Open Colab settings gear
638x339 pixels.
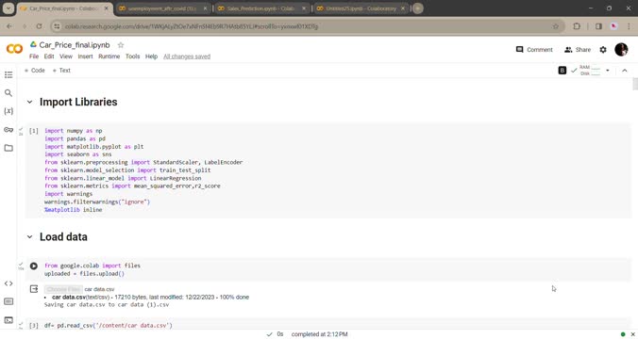point(603,50)
